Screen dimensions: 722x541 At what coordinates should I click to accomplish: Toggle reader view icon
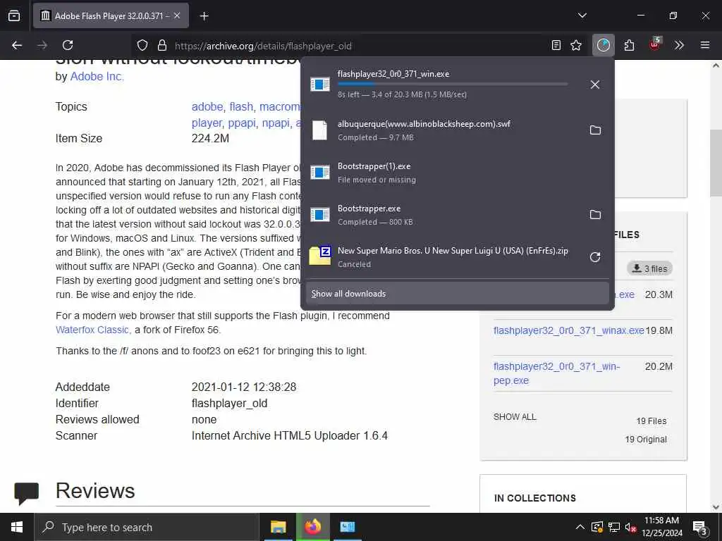(556, 46)
